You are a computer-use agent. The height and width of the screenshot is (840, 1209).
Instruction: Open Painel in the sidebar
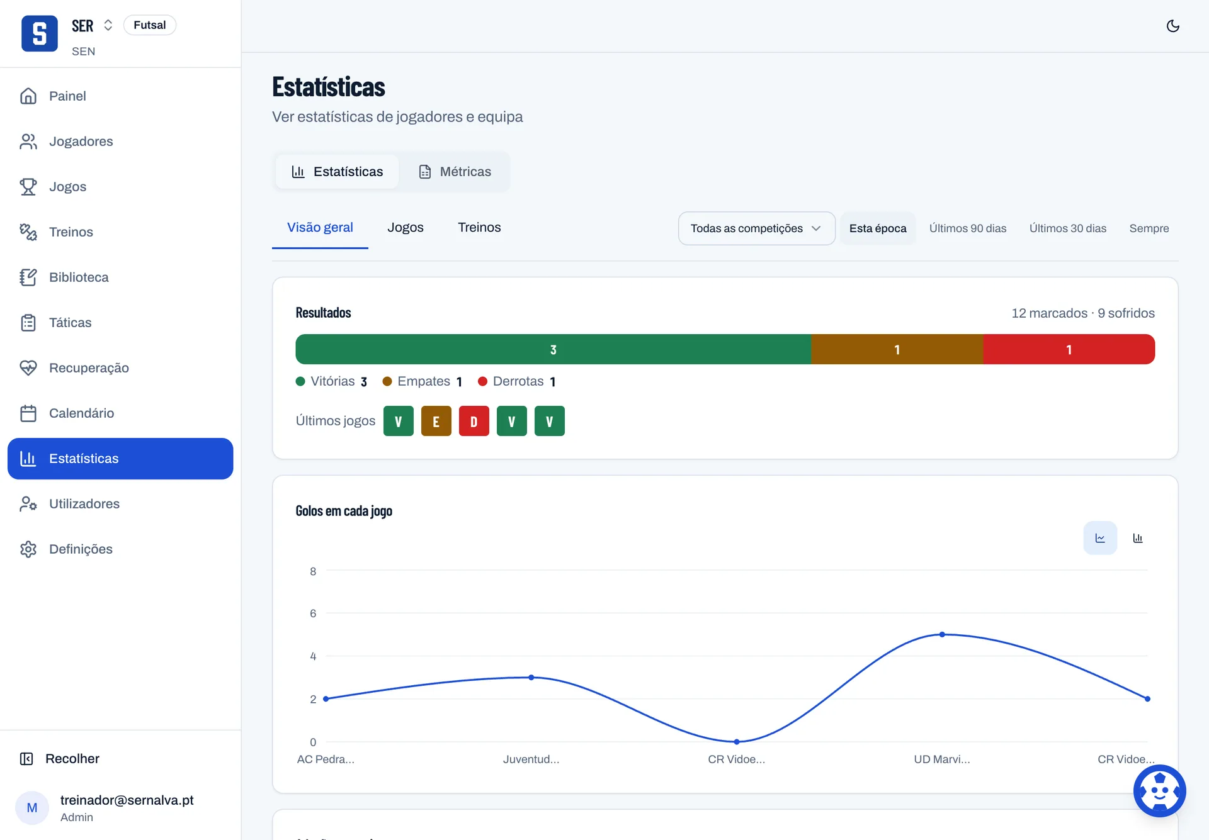(x=120, y=96)
